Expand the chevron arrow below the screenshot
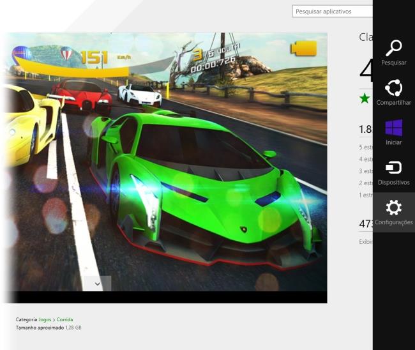 pos(98,284)
